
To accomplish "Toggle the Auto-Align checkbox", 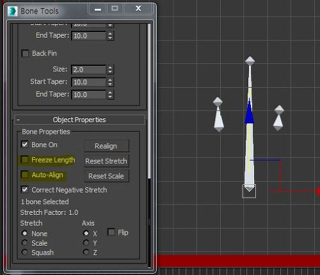I will (x=25, y=175).
